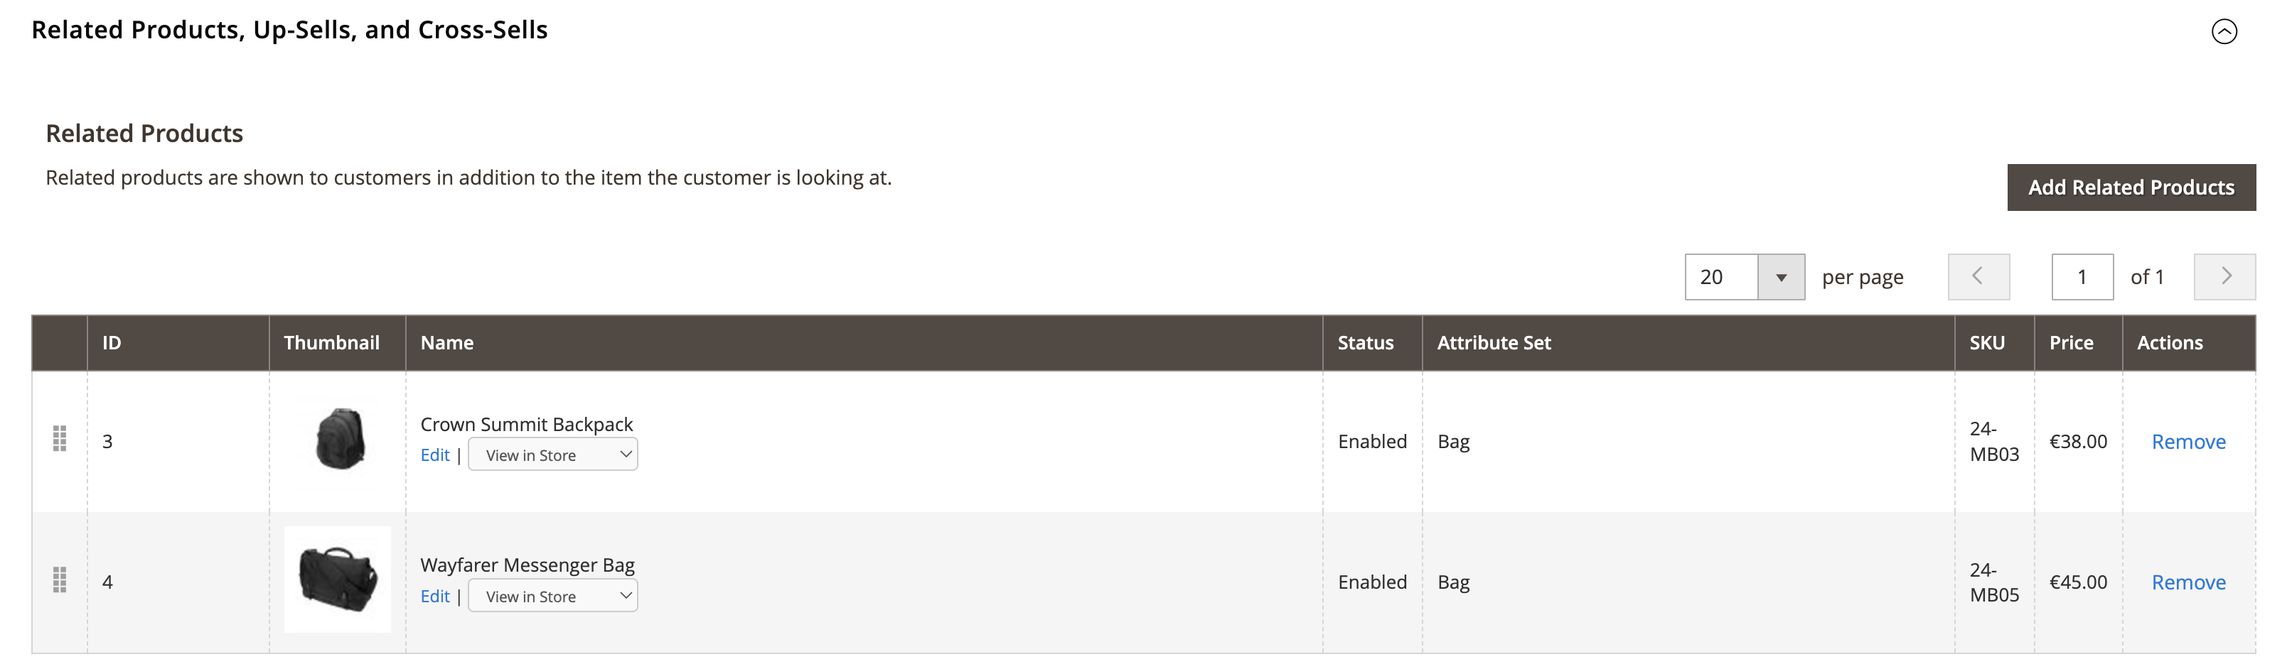The width and height of the screenshot is (2292, 669).
Task: Go to next page arrow
Action: coord(2224,277)
